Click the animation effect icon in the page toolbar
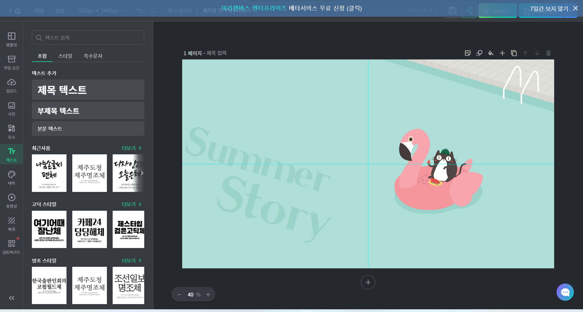 point(479,53)
